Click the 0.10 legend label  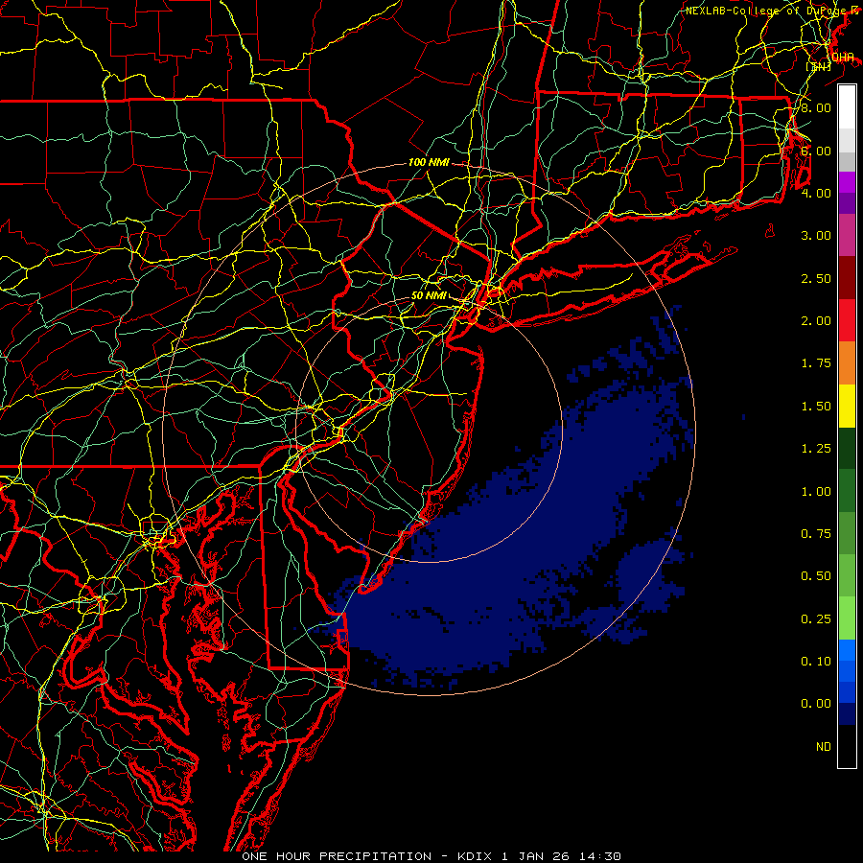click(816, 662)
